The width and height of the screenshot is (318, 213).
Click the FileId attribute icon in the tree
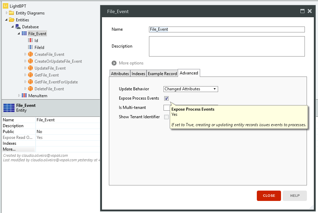click(x=30, y=47)
